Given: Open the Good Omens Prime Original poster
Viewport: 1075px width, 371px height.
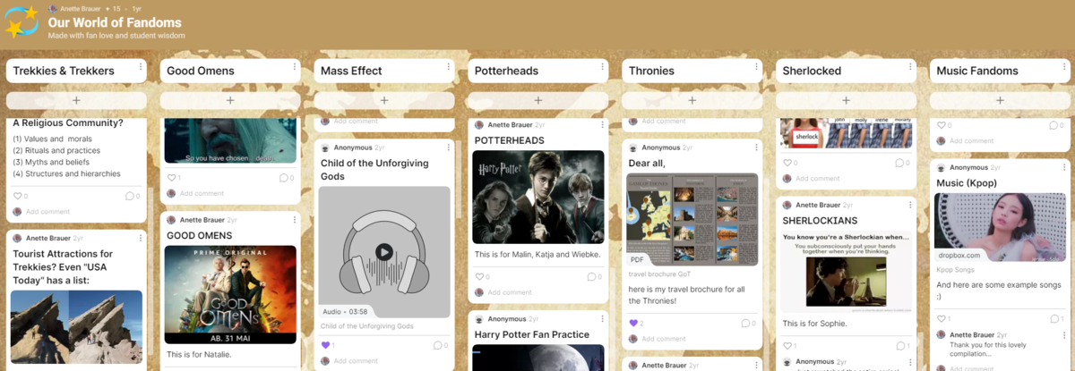Looking at the screenshot, I should click(x=230, y=294).
